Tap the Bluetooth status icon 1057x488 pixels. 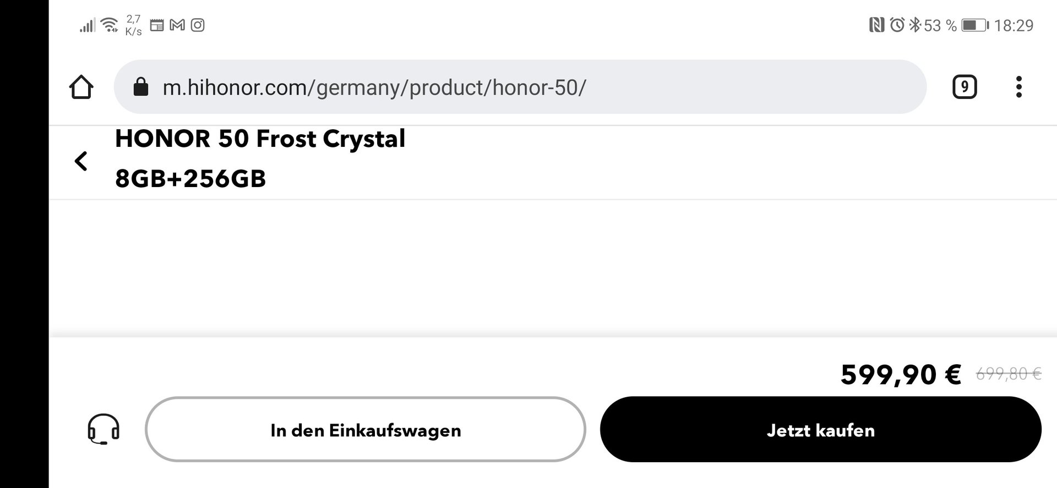click(914, 25)
